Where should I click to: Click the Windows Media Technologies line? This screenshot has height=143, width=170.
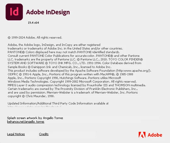click(x=72, y=82)
